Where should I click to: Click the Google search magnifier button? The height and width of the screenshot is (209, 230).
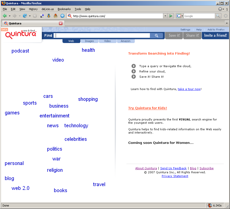pyautogui.click(x=218, y=16)
